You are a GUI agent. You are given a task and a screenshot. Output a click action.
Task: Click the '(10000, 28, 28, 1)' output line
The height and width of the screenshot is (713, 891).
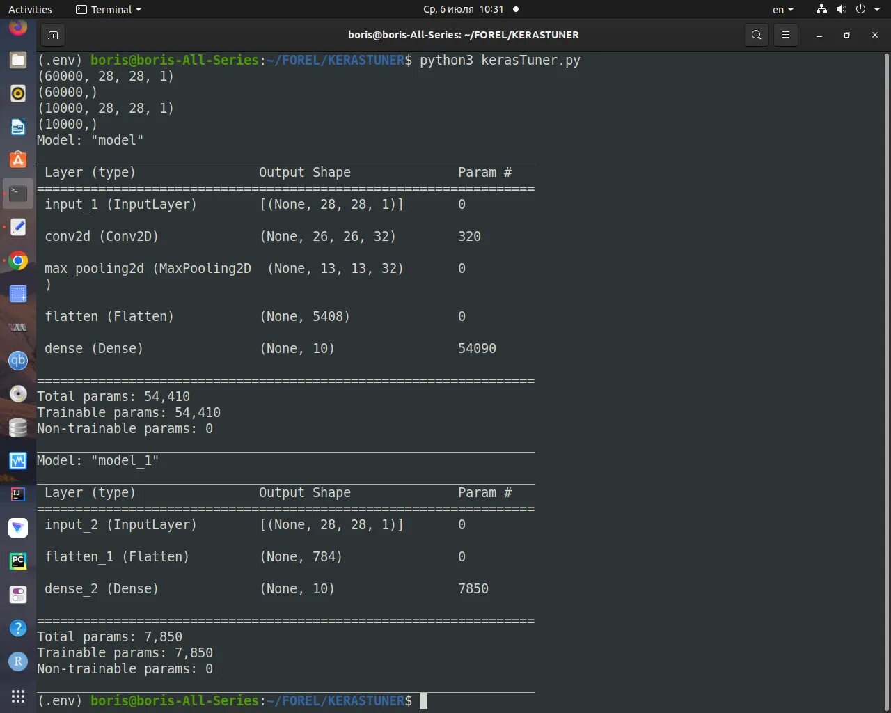106,108
